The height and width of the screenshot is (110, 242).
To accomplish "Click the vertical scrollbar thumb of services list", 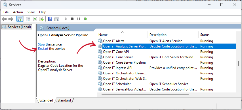I will (x=239, y=63).
